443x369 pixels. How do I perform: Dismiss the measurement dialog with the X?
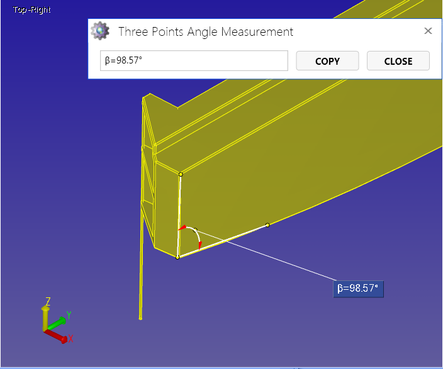pos(428,31)
